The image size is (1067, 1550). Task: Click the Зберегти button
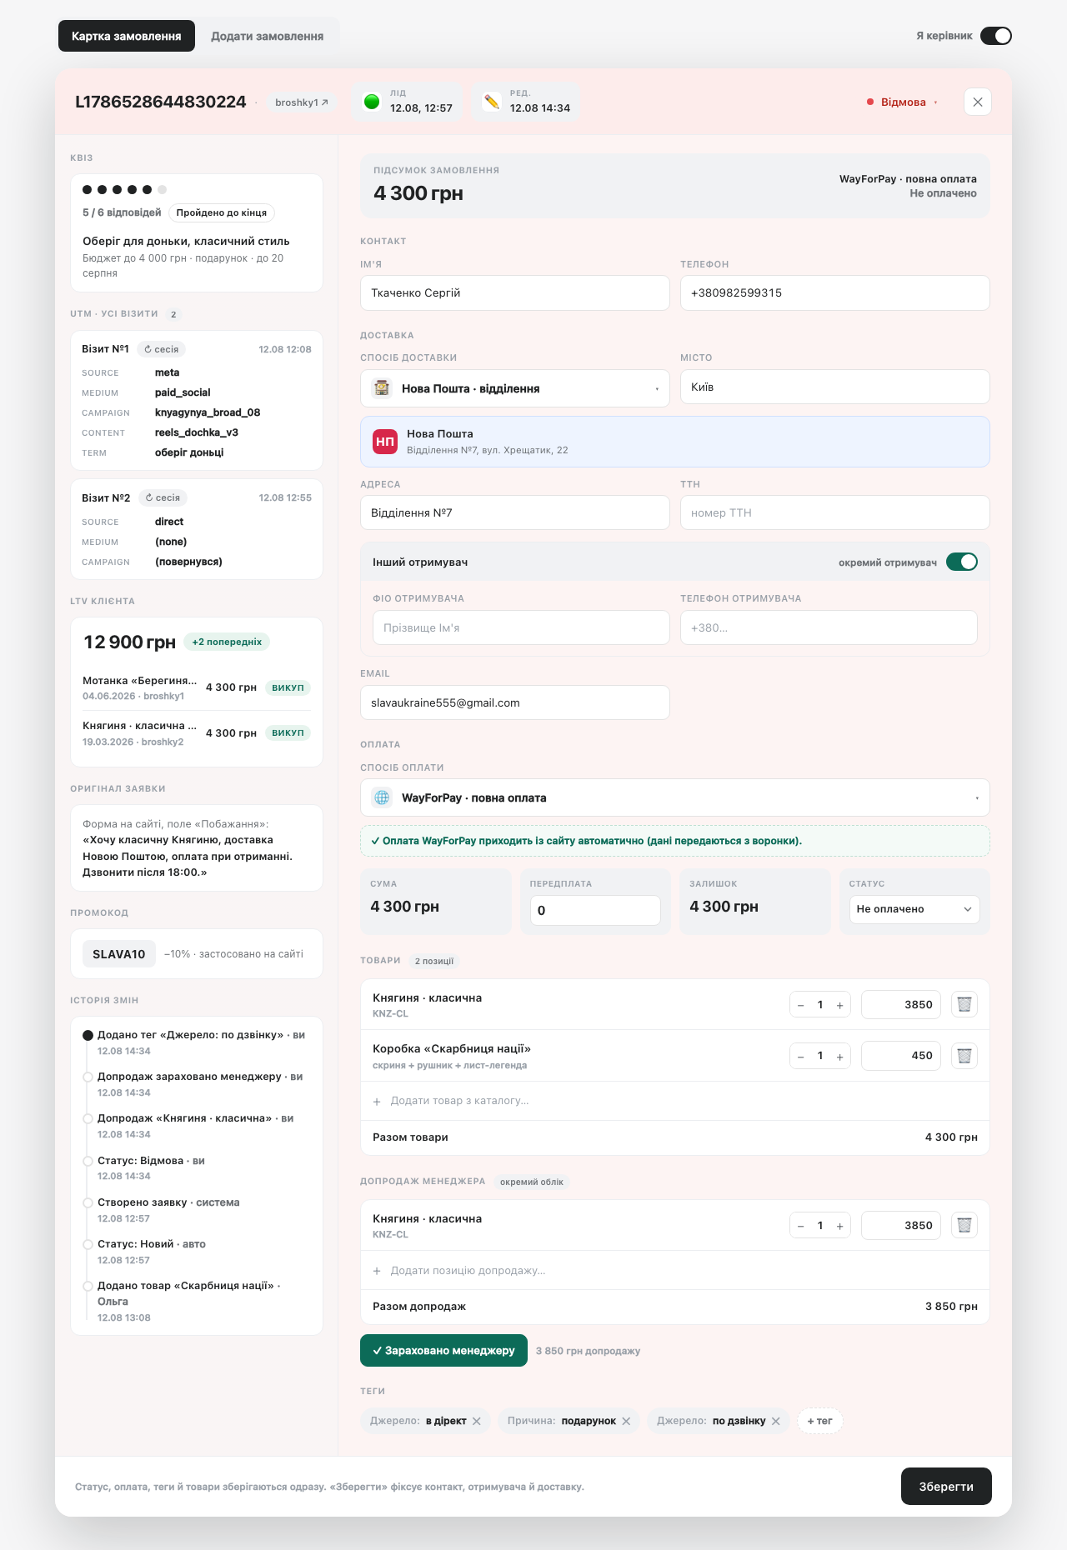pyautogui.click(x=946, y=1487)
